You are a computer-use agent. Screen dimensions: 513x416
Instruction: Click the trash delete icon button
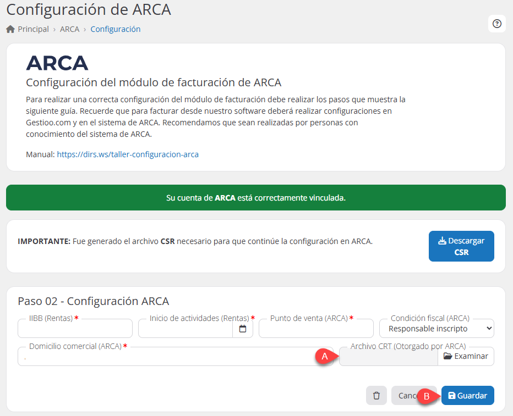pyautogui.click(x=376, y=396)
